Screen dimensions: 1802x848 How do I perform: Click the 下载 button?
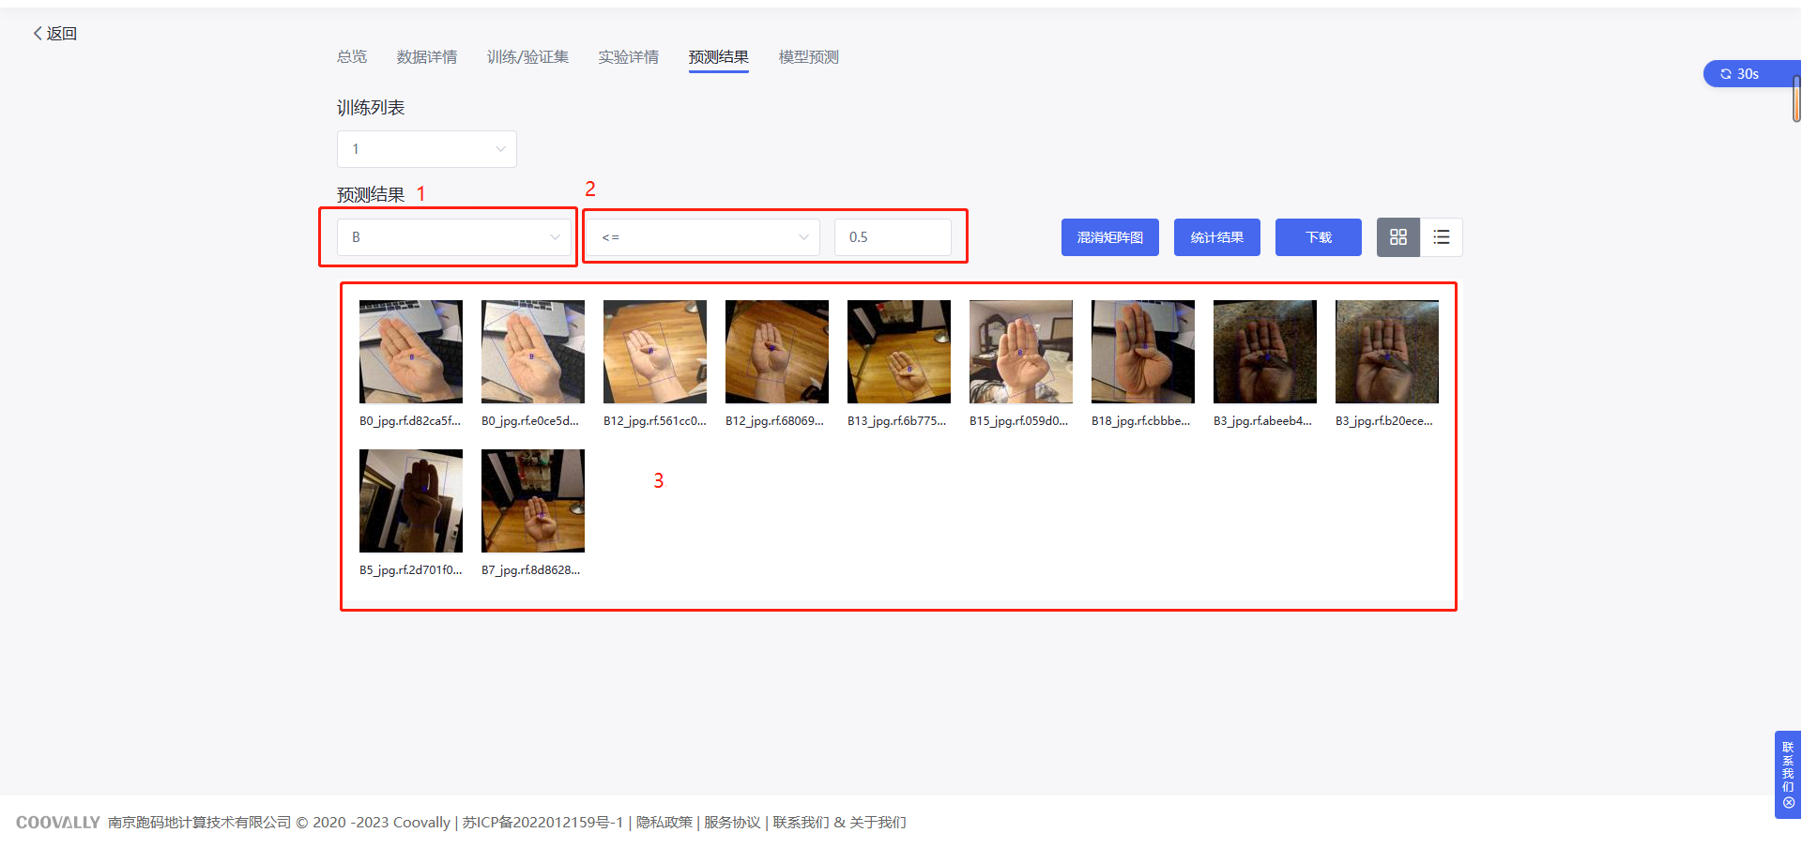pyautogui.click(x=1319, y=237)
